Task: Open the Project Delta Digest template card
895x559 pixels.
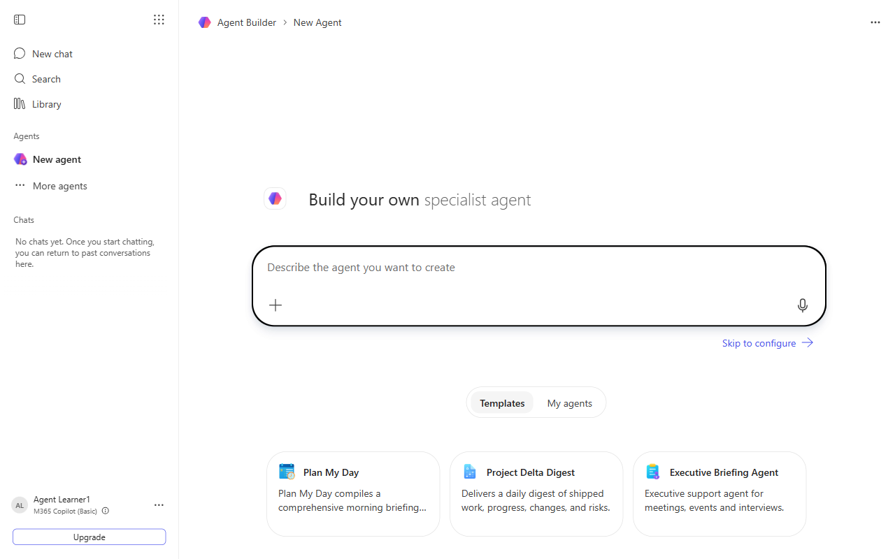Action: [536, 493]
